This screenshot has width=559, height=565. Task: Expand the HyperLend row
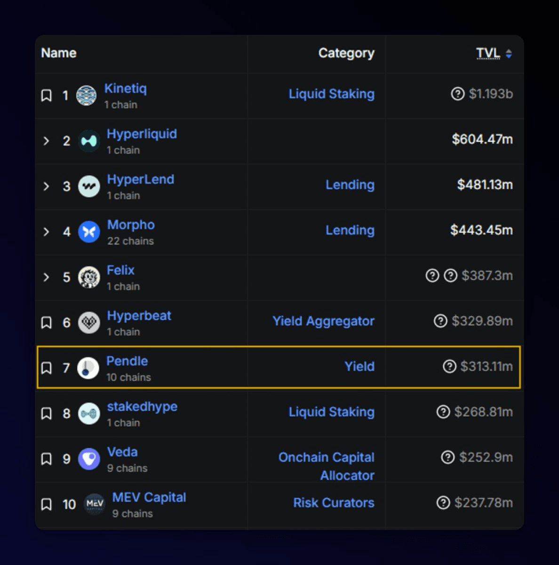click(x=46, y=186)
